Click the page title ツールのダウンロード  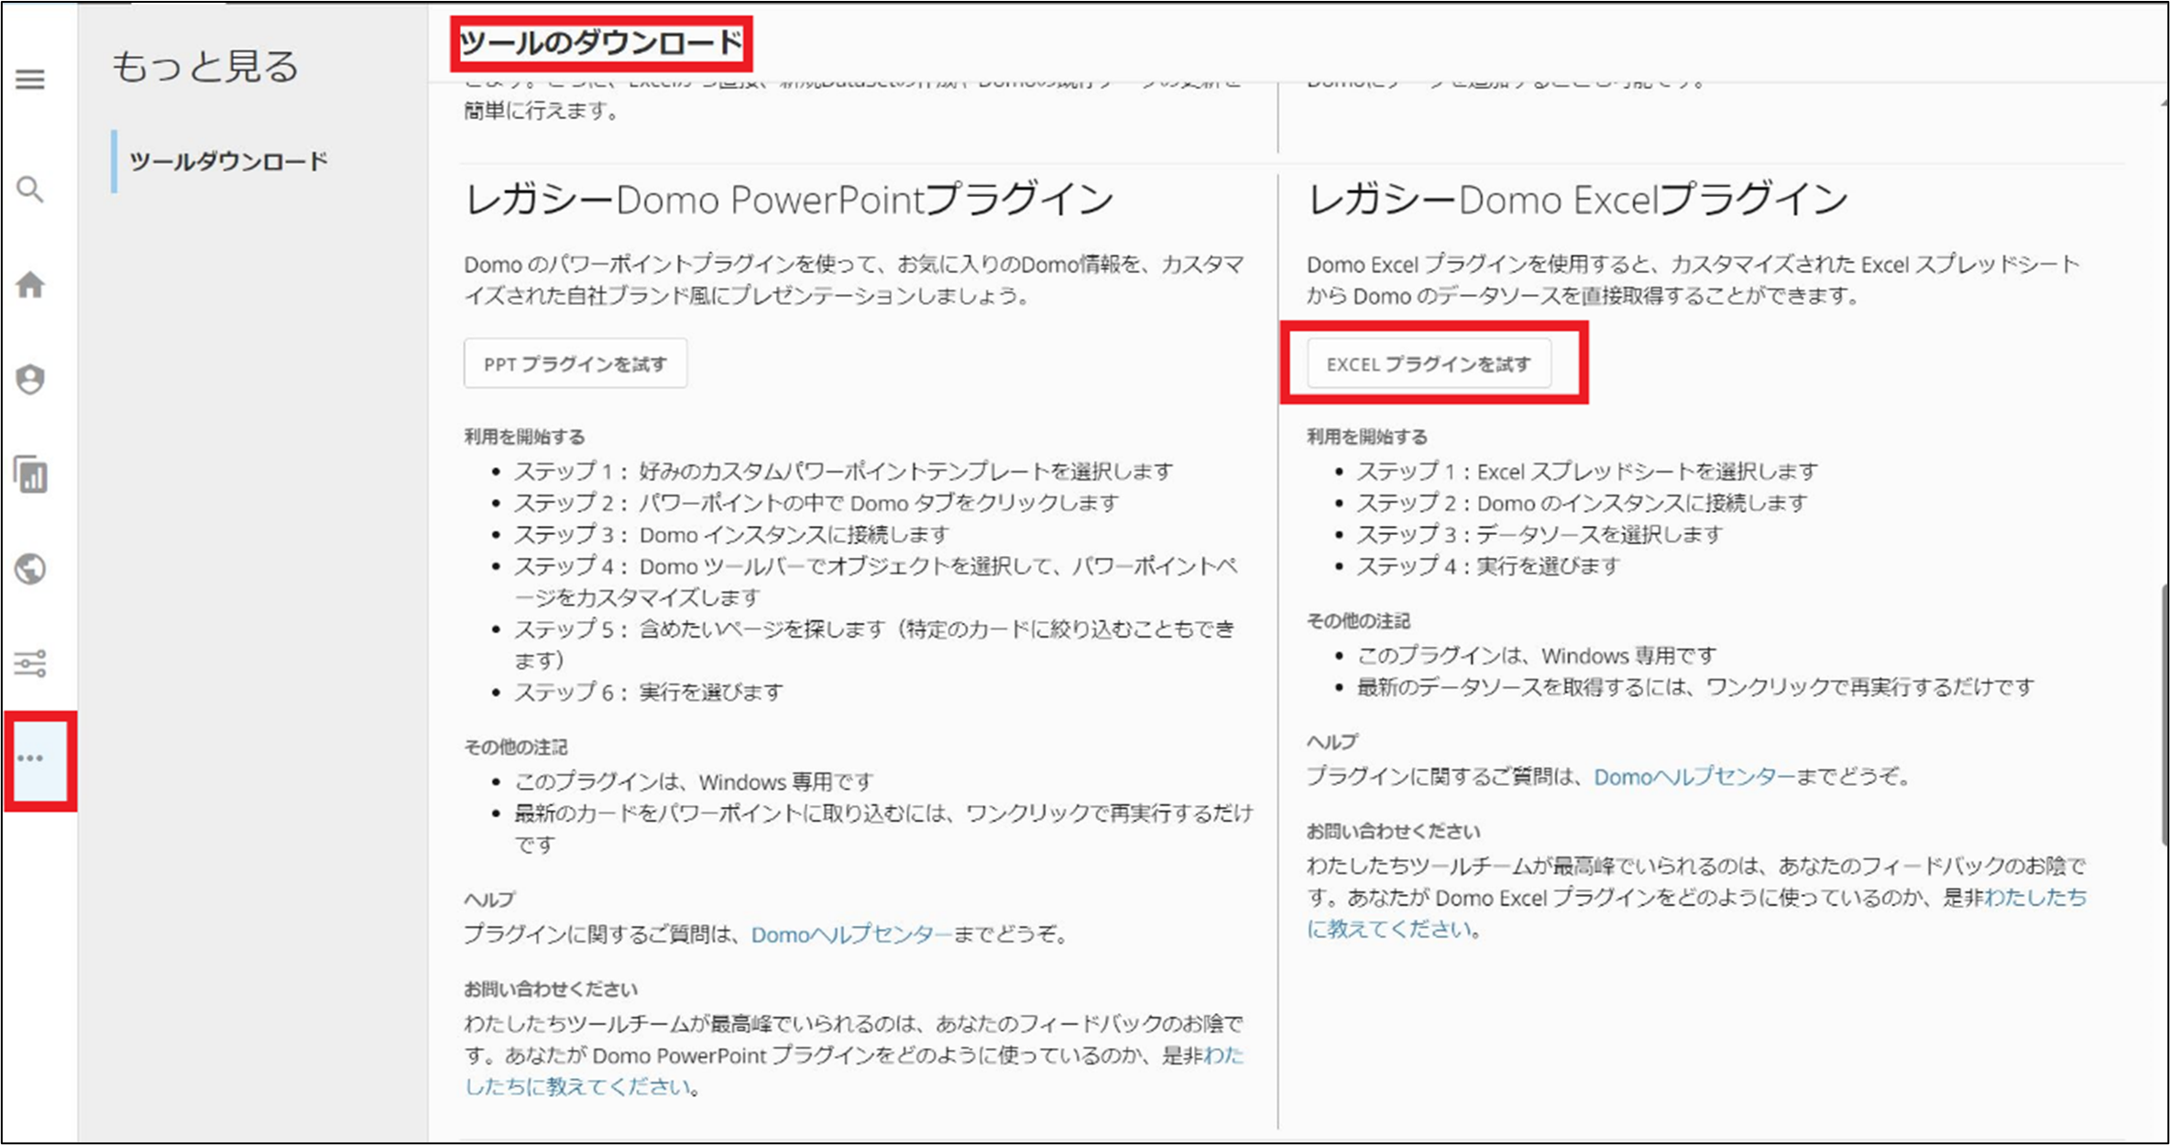(601, 43)
